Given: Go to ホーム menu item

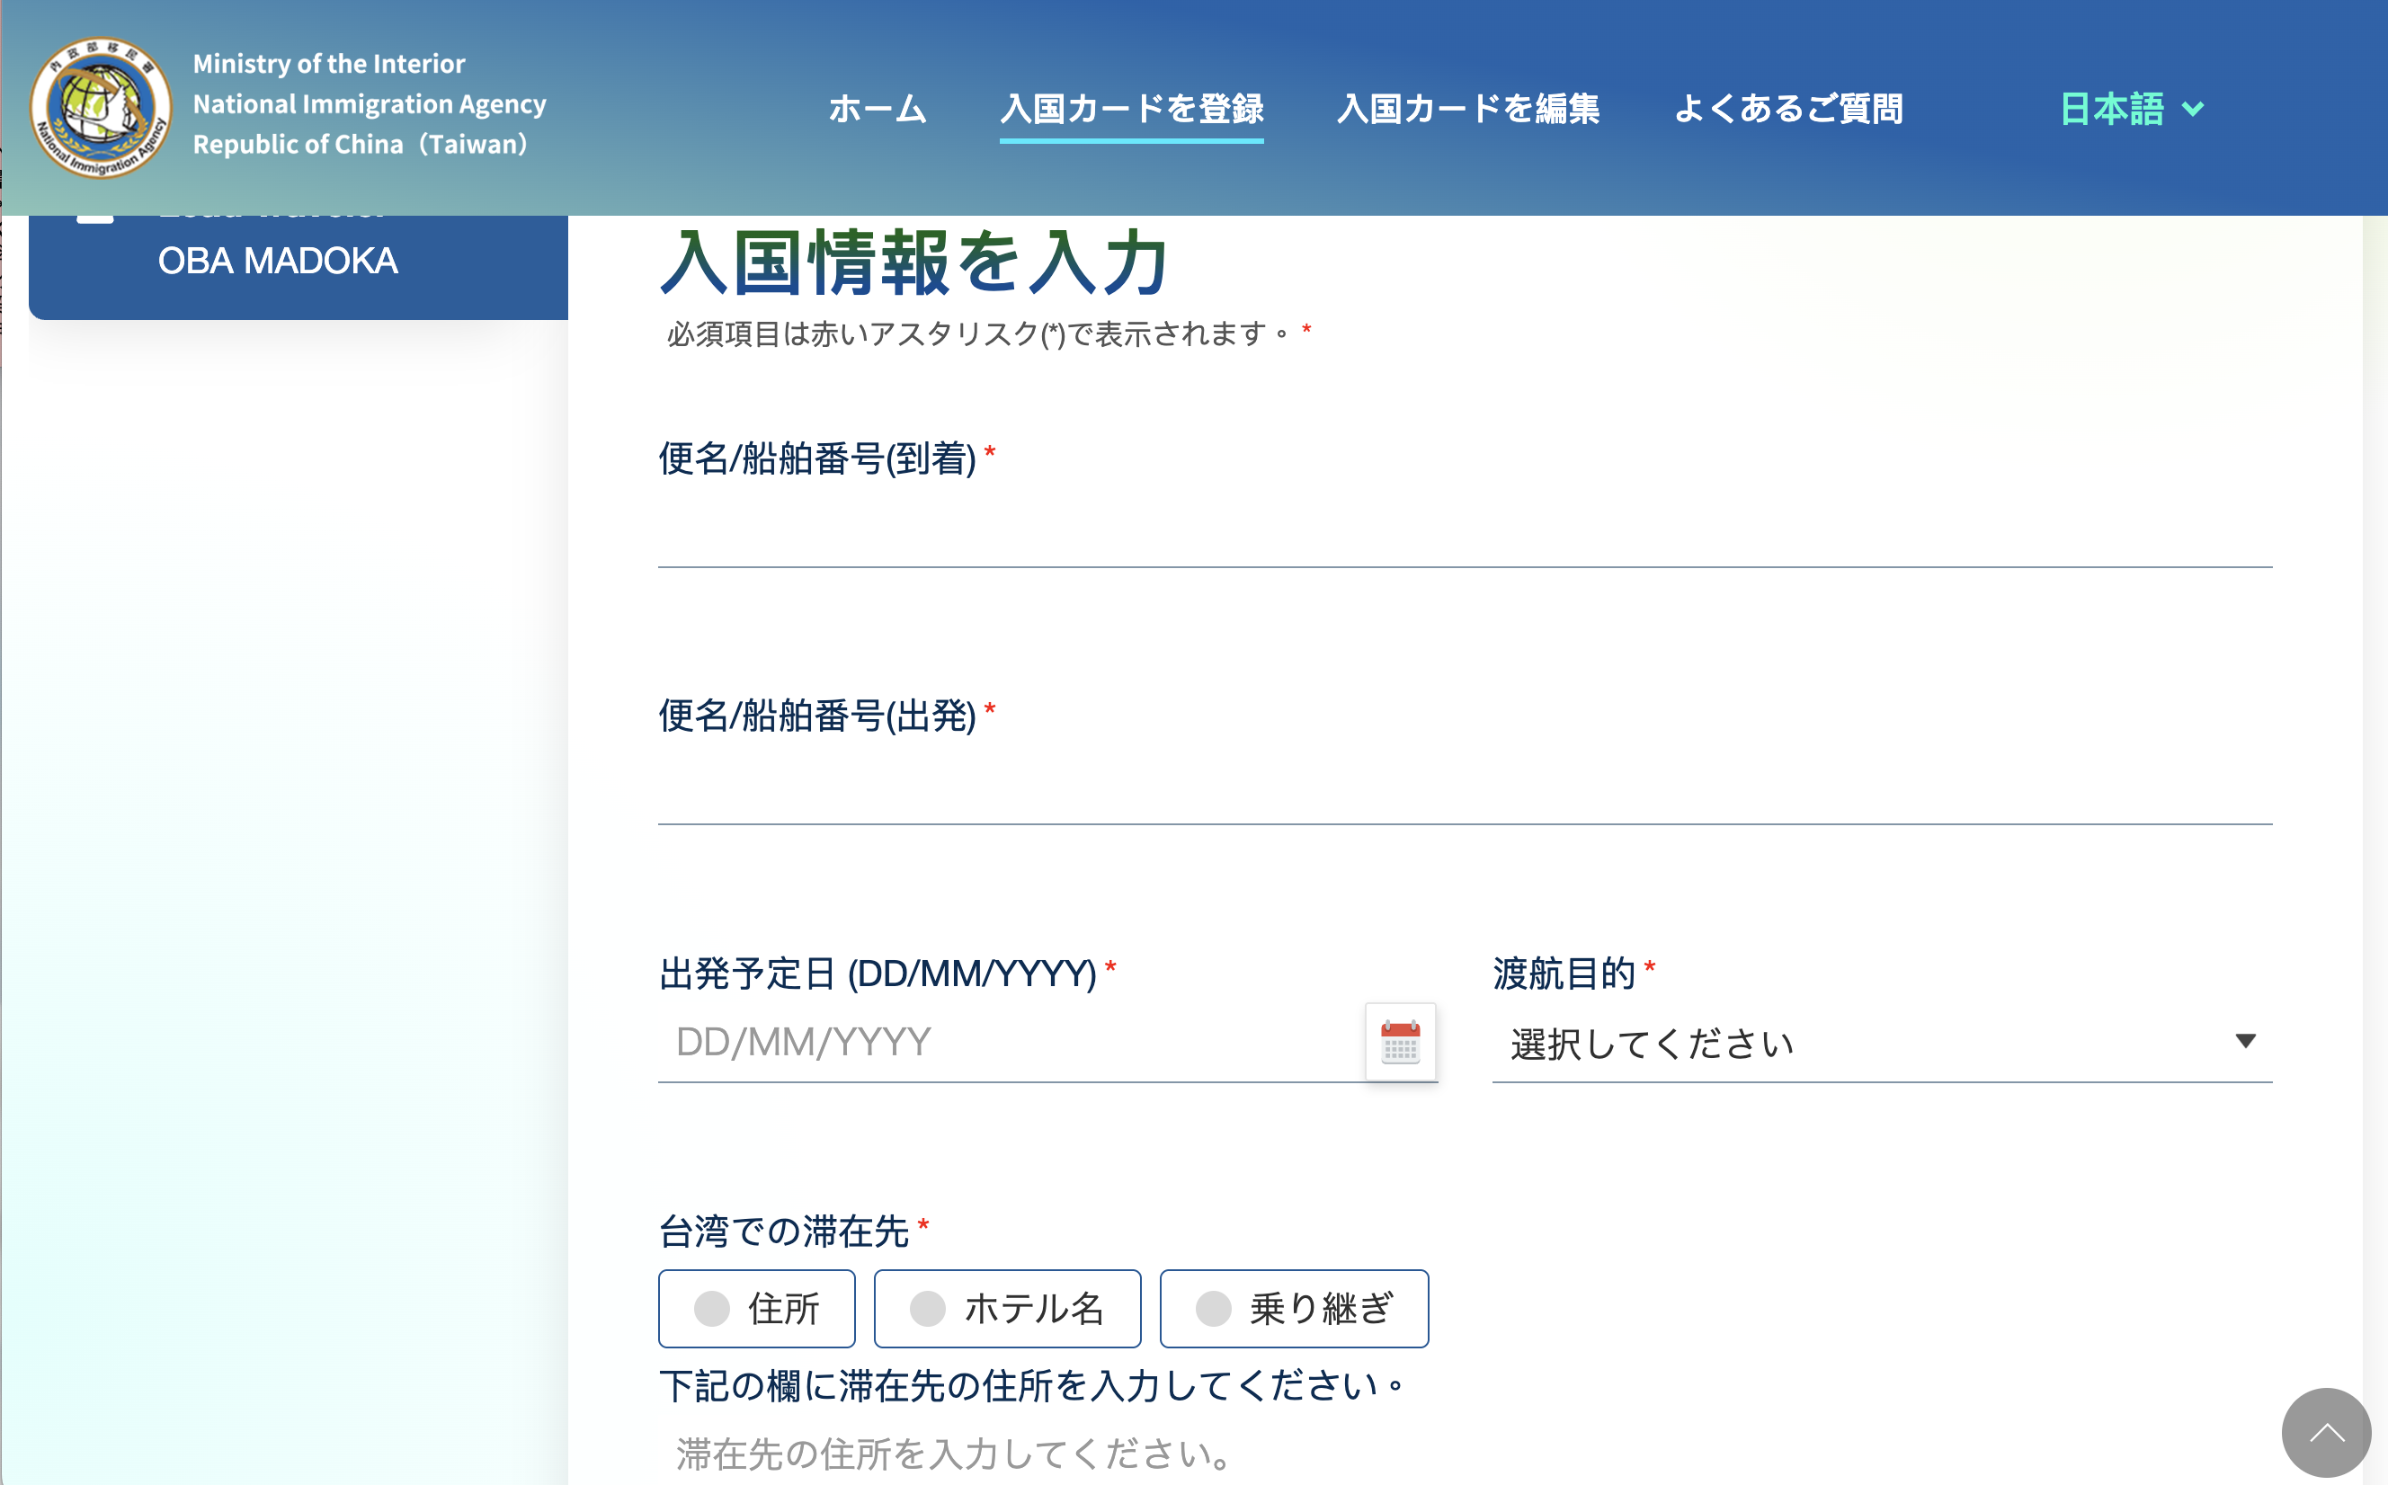Looking at the screenshot, I should point(878,109).
